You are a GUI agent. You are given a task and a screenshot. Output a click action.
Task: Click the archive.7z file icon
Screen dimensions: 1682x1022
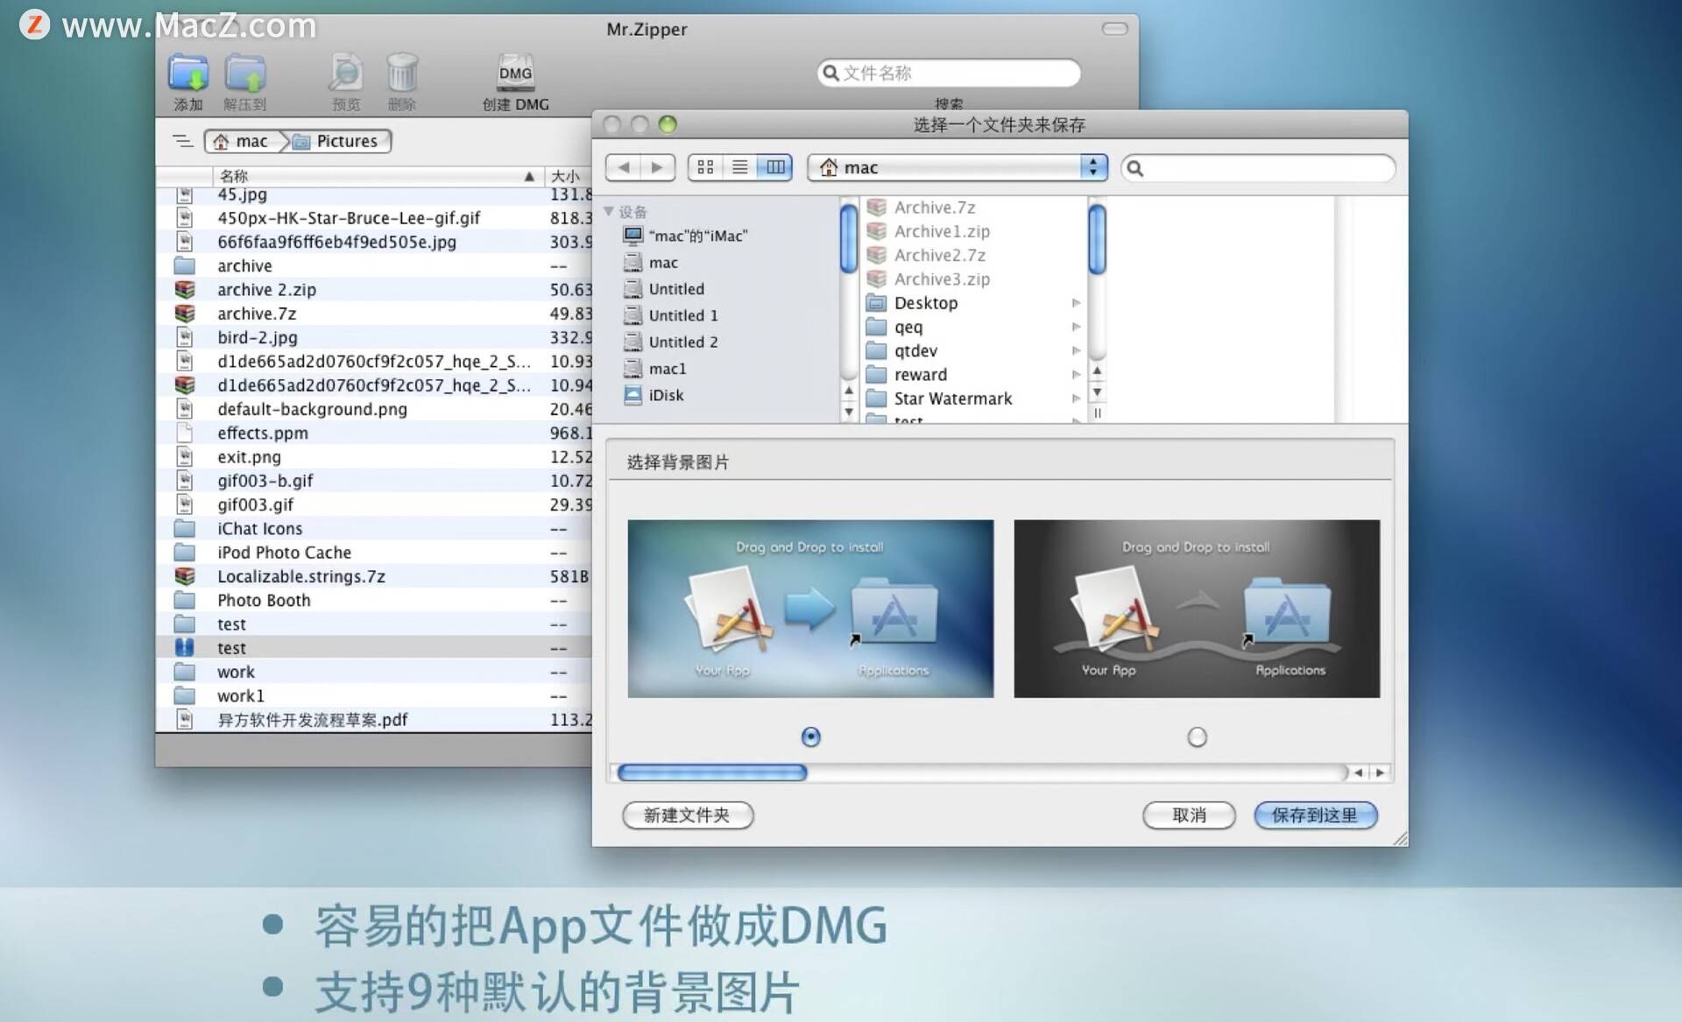[184, 313]
